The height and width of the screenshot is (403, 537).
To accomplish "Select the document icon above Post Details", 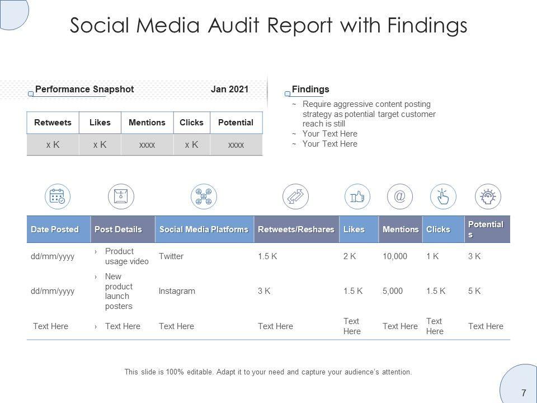I will [x=121, y=197].
